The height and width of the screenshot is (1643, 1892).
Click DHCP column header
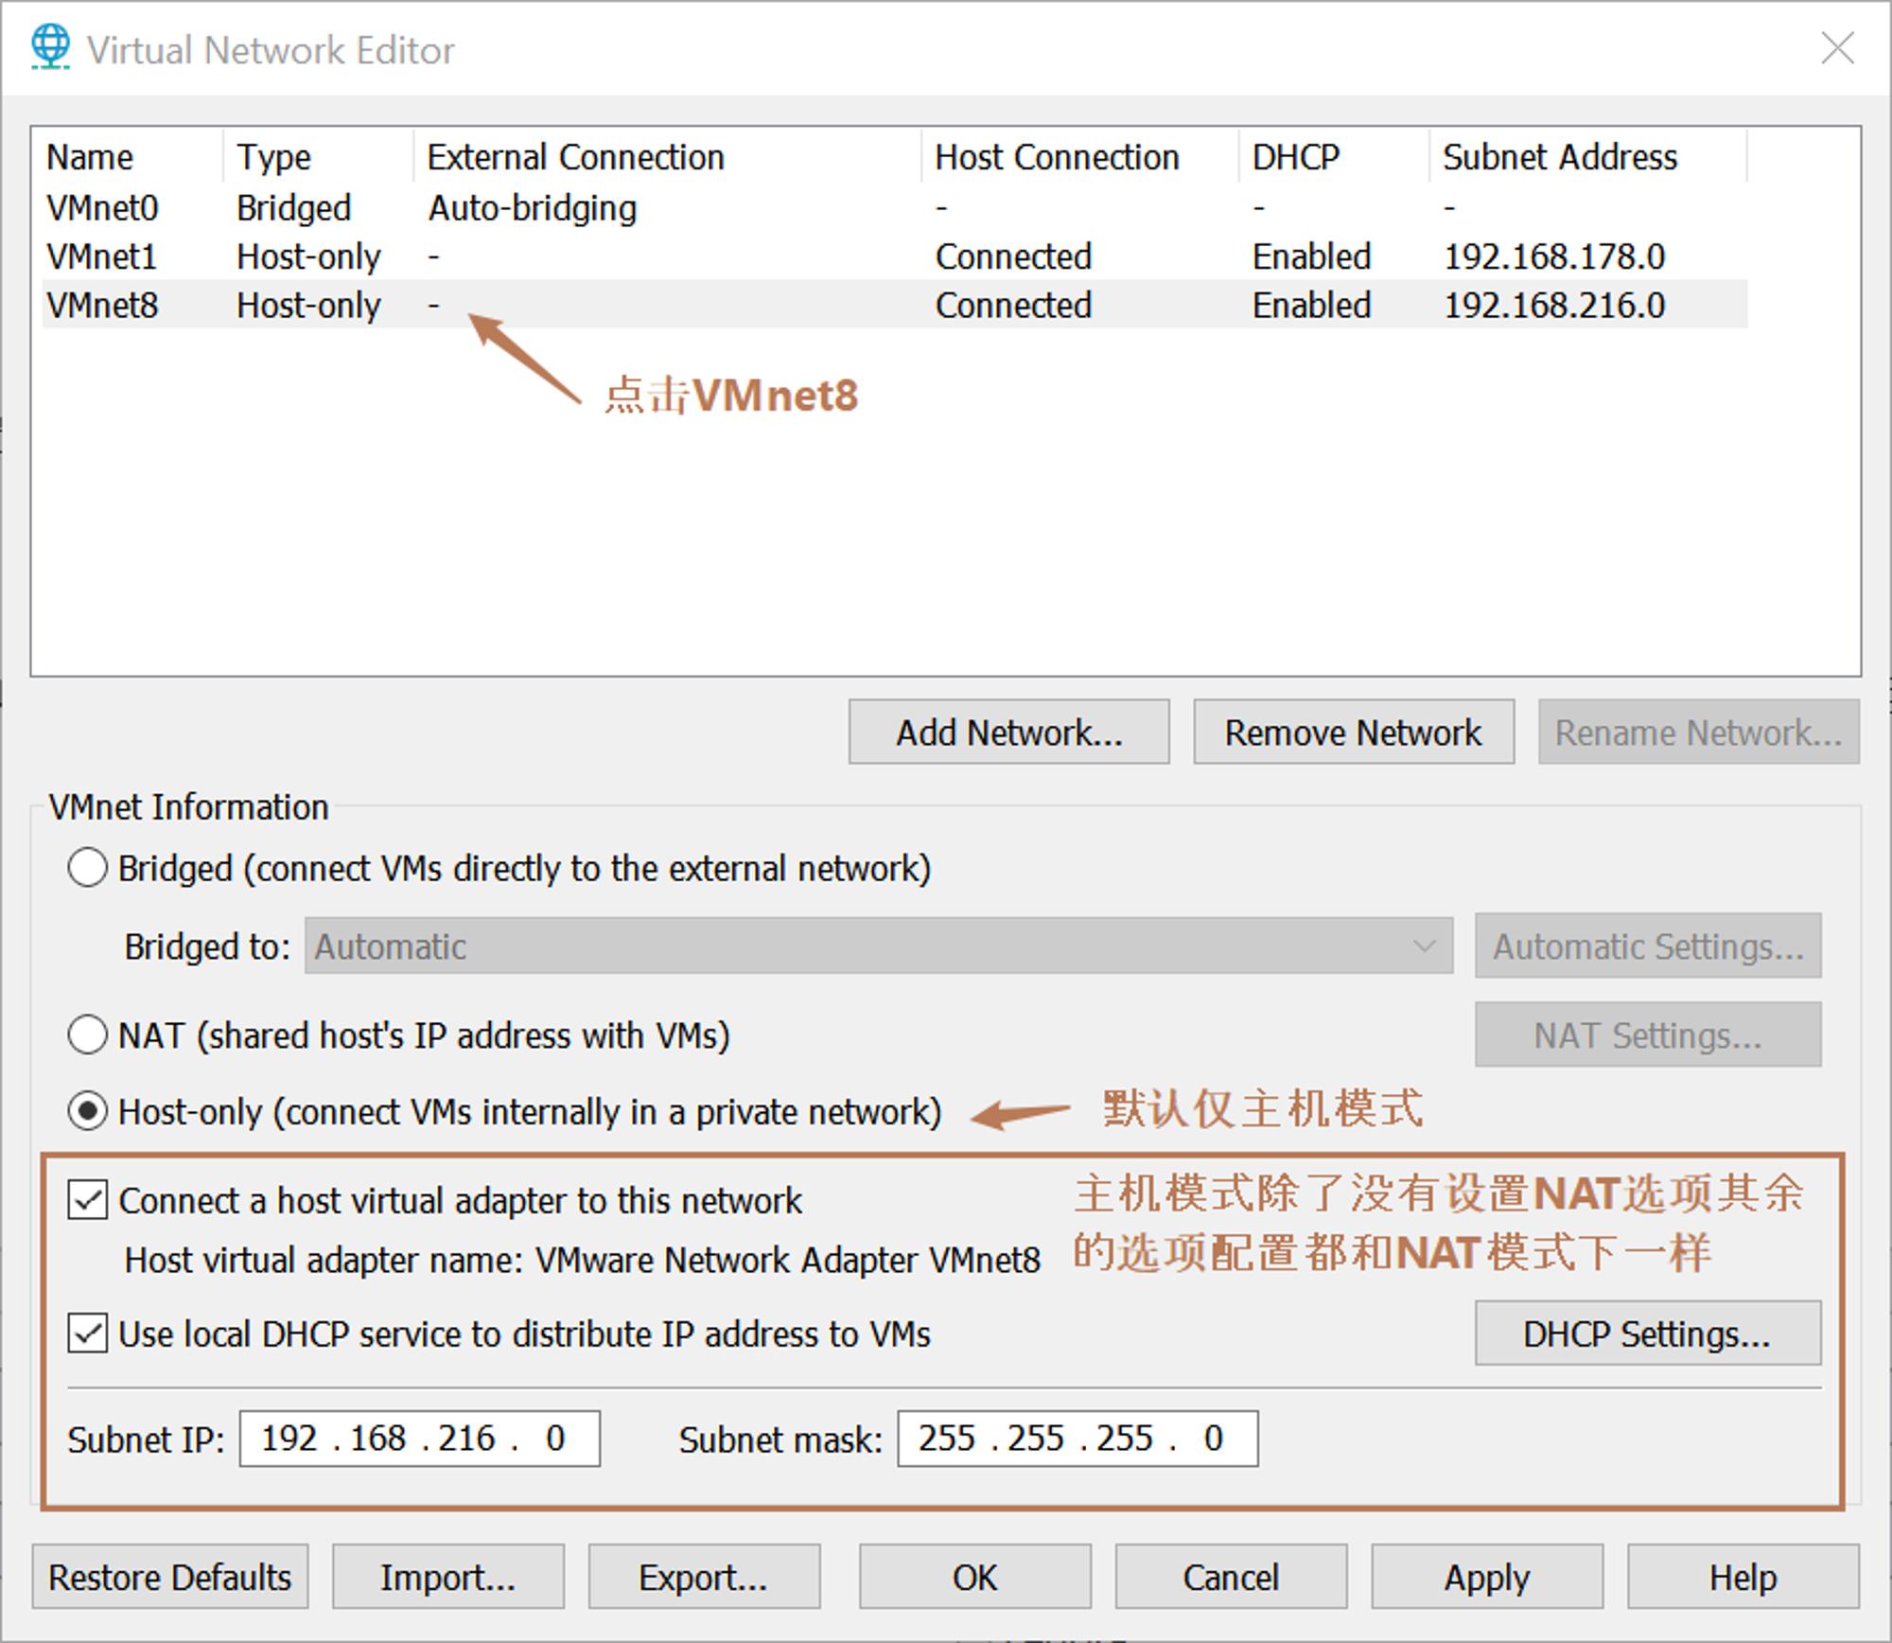(1334, 156)
